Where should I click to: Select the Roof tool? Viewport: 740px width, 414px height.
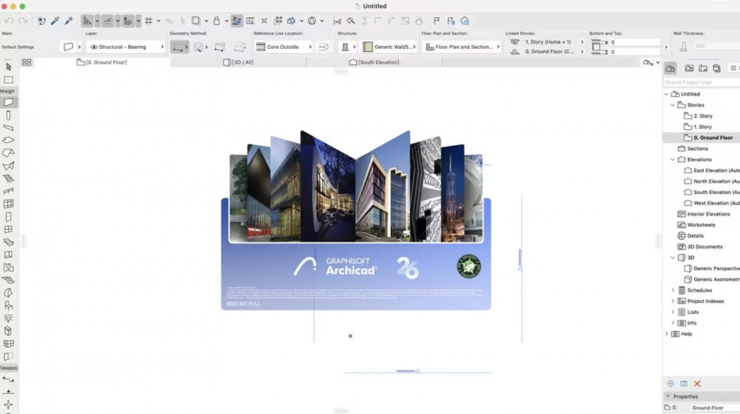(x=8, y=153)
